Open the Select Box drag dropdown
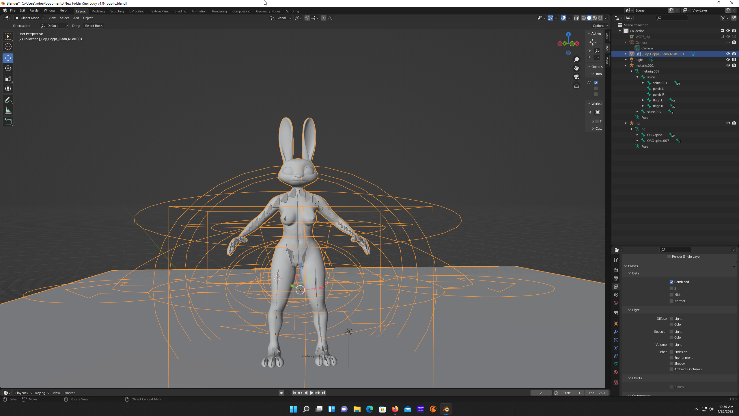This screenshot has height=416, width=739. click(94, 26)
